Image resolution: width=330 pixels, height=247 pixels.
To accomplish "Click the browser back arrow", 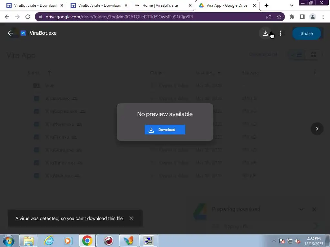I will coord(7,17).
